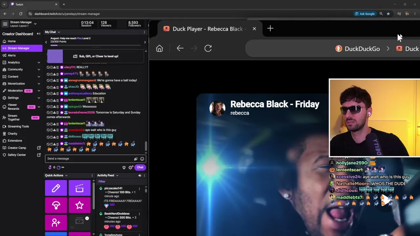Open Alerts in the sidebar

22,55
